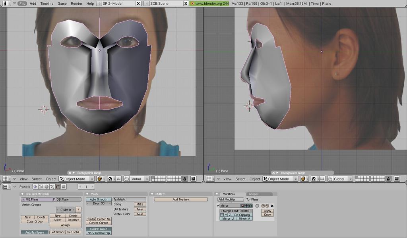Screen dimensions: 407x238
Task: Click Add Multires button
Action: 181,200
